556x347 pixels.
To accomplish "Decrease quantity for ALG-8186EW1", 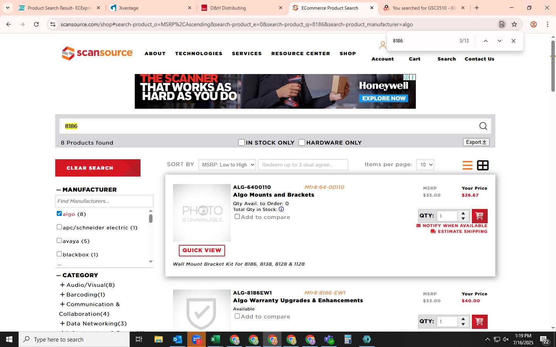I will coord(463,324).
